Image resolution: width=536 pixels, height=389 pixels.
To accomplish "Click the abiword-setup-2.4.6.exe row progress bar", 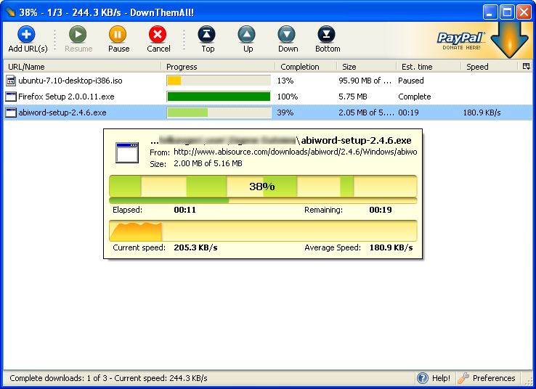I will (219, 112).
